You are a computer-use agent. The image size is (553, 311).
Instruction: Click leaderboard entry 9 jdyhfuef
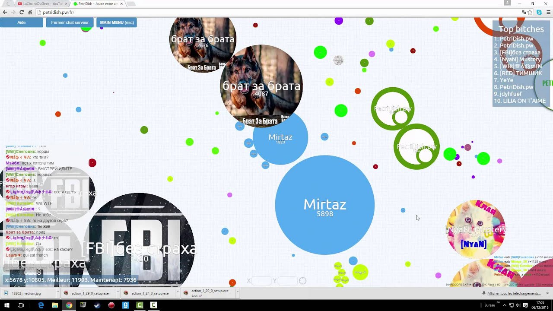coord(508,94)
